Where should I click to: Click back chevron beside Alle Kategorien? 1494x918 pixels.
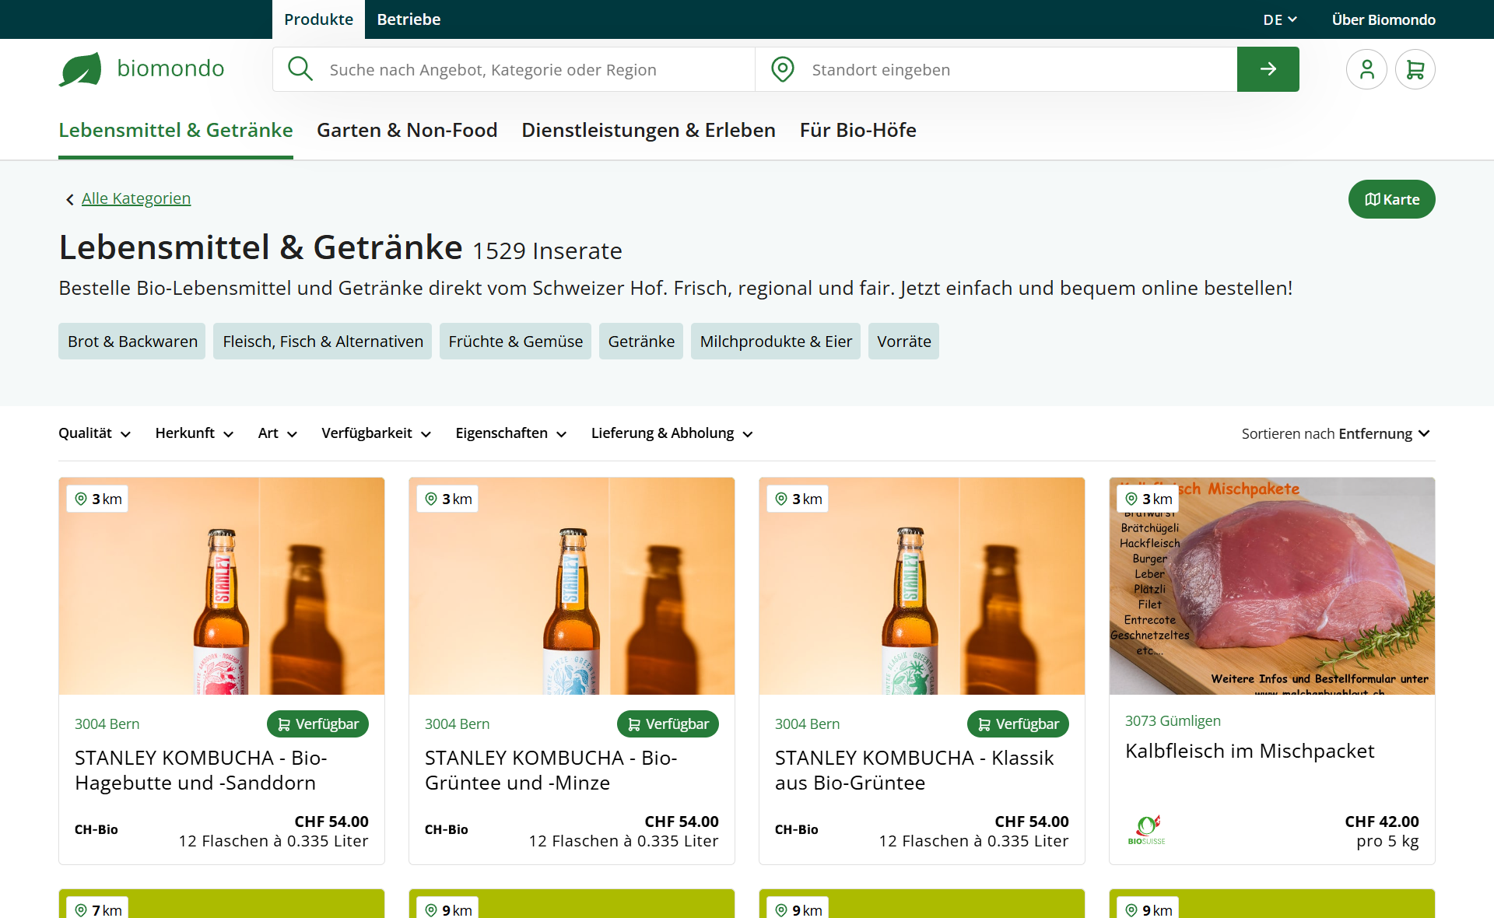(x=69, y=200)
